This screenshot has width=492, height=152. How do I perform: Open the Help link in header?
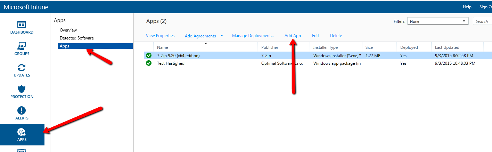coord(467,7)
